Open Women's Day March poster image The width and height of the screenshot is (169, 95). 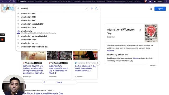[151, 33]
